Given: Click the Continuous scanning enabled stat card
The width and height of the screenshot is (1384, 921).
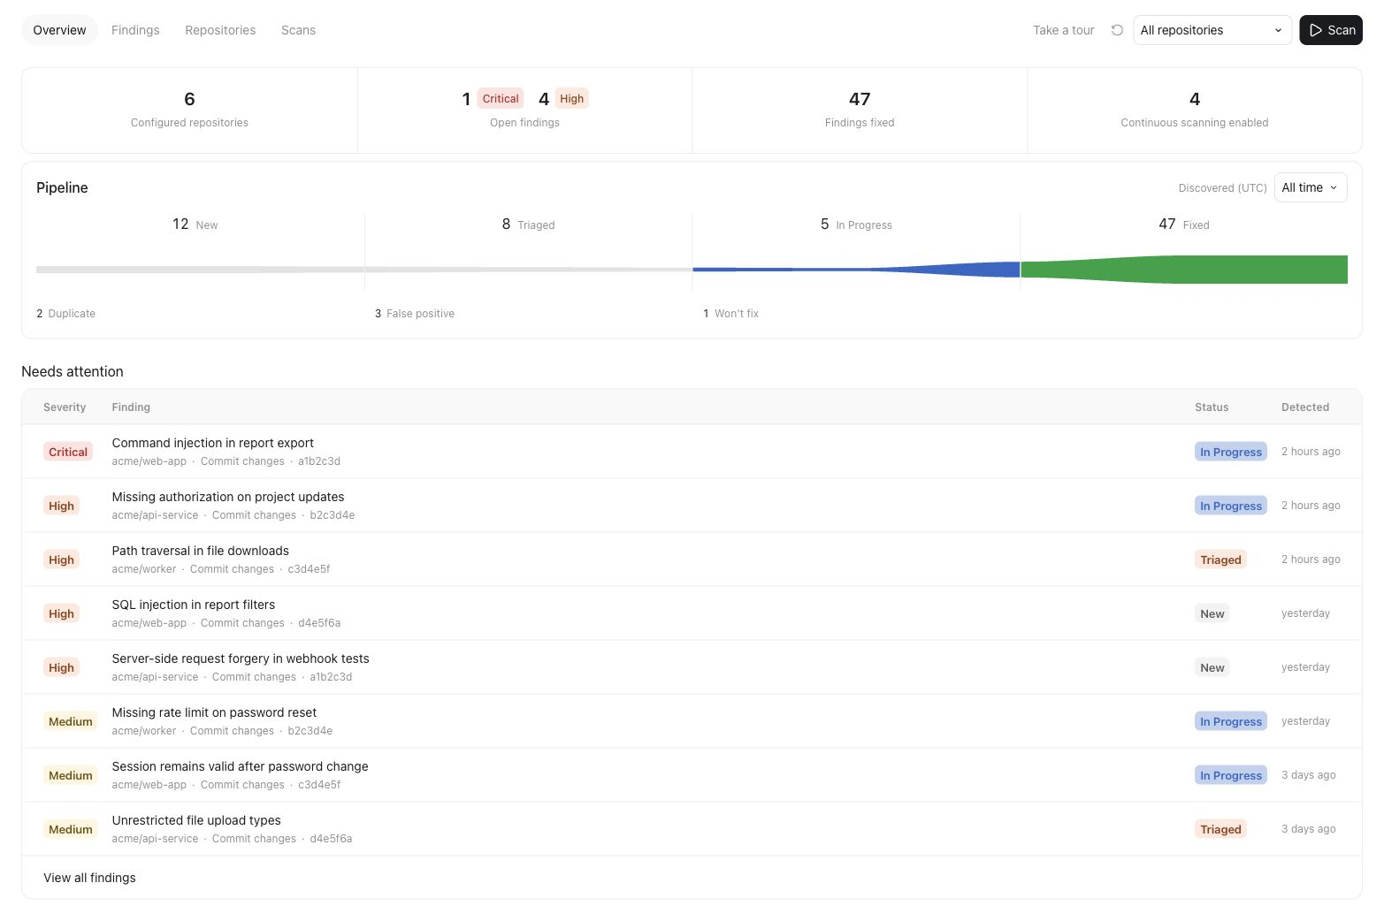Looking at the screenshot, I should pos(1195,110).
